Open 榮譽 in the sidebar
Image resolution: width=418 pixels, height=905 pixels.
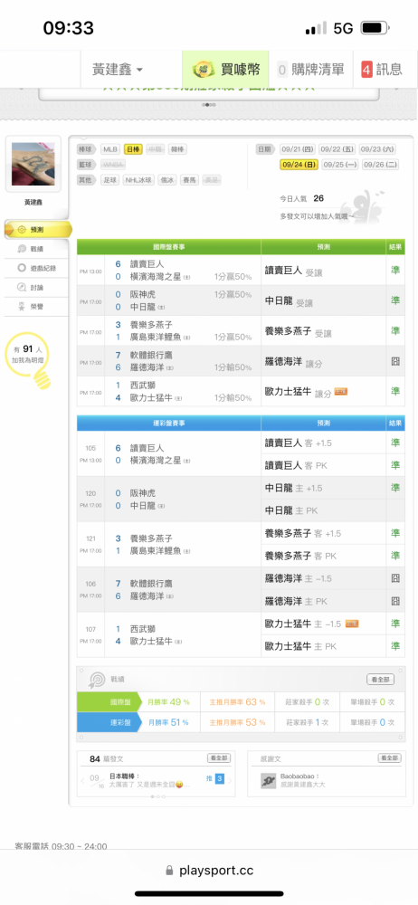click(37, 307)
